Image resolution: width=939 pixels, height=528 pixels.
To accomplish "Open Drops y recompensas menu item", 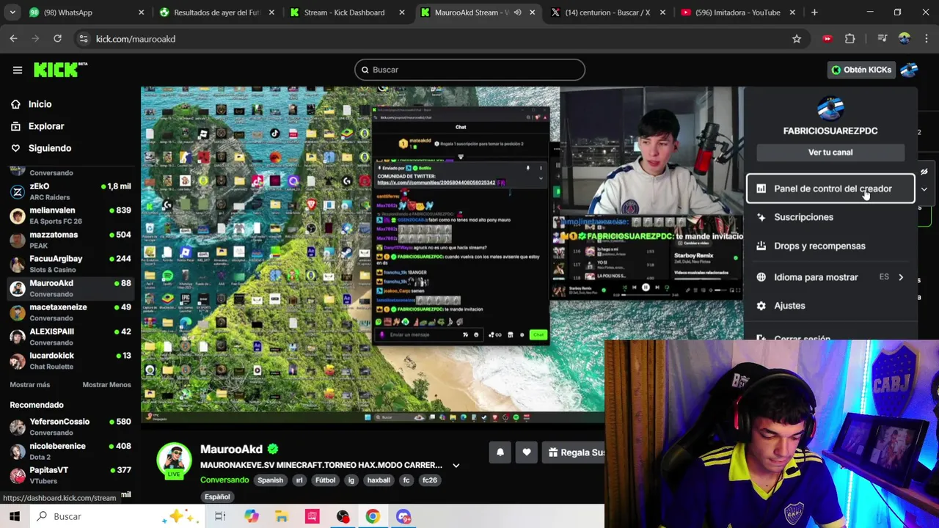I will [x=830, y=246].
